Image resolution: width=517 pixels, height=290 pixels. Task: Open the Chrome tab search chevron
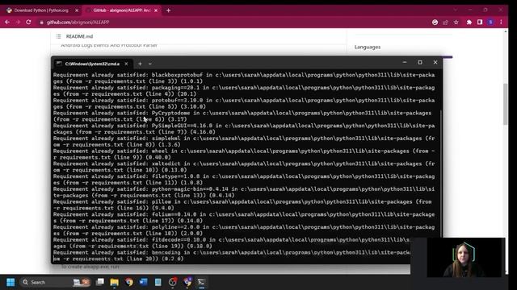(x=456, y=10)
